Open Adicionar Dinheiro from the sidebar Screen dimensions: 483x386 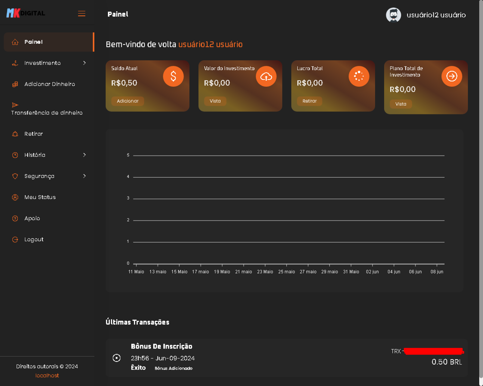50,84
